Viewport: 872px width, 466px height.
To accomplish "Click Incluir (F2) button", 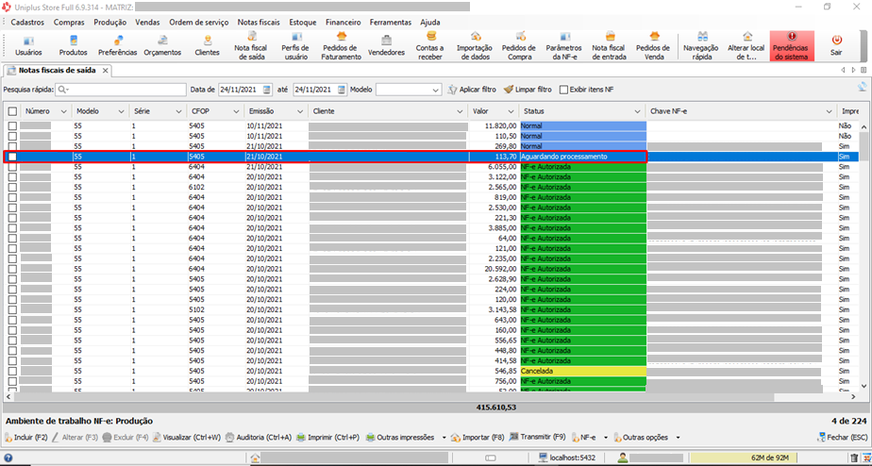I will click(x=26, y=438).
